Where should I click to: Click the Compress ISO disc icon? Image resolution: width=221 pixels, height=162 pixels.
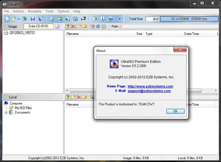pos(68,19)
